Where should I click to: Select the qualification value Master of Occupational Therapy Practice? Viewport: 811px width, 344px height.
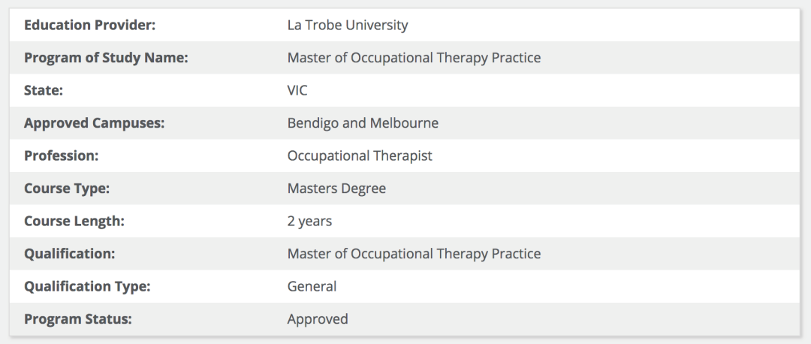(414, 254)
